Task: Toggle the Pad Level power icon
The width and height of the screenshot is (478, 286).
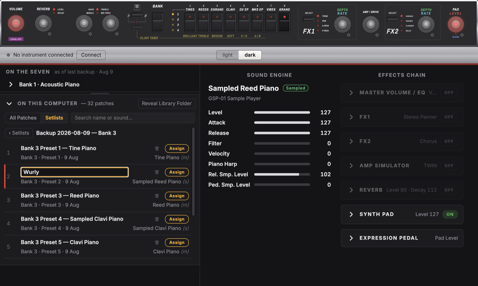Action: click(462, 35)
